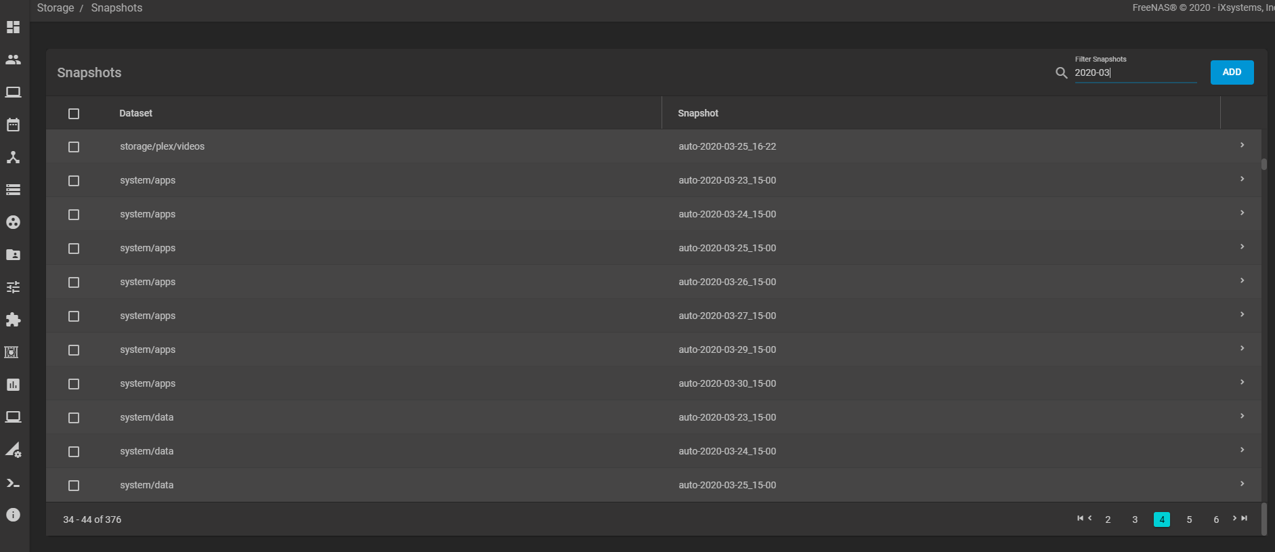Viewport: 1275px width, 552px height.
Task: Expand system/apps auto-2020-03-25_15-00 row chevron
Action: pyautogui.click(x=1242, y=247)
